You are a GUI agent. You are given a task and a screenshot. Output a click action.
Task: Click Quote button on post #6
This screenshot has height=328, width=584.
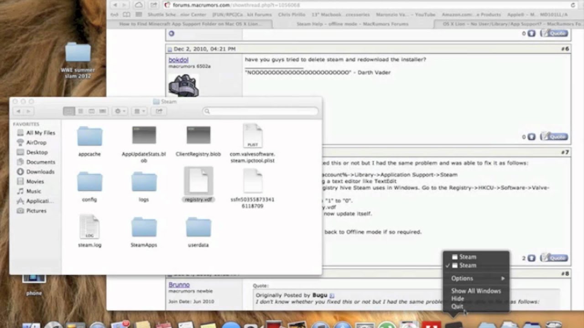point(554,137)
